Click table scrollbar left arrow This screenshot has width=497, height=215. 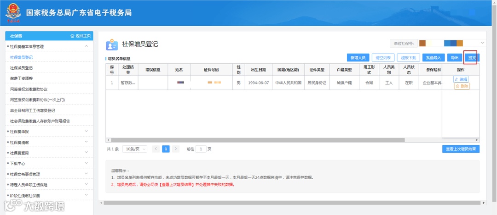(x=108, y=140)
